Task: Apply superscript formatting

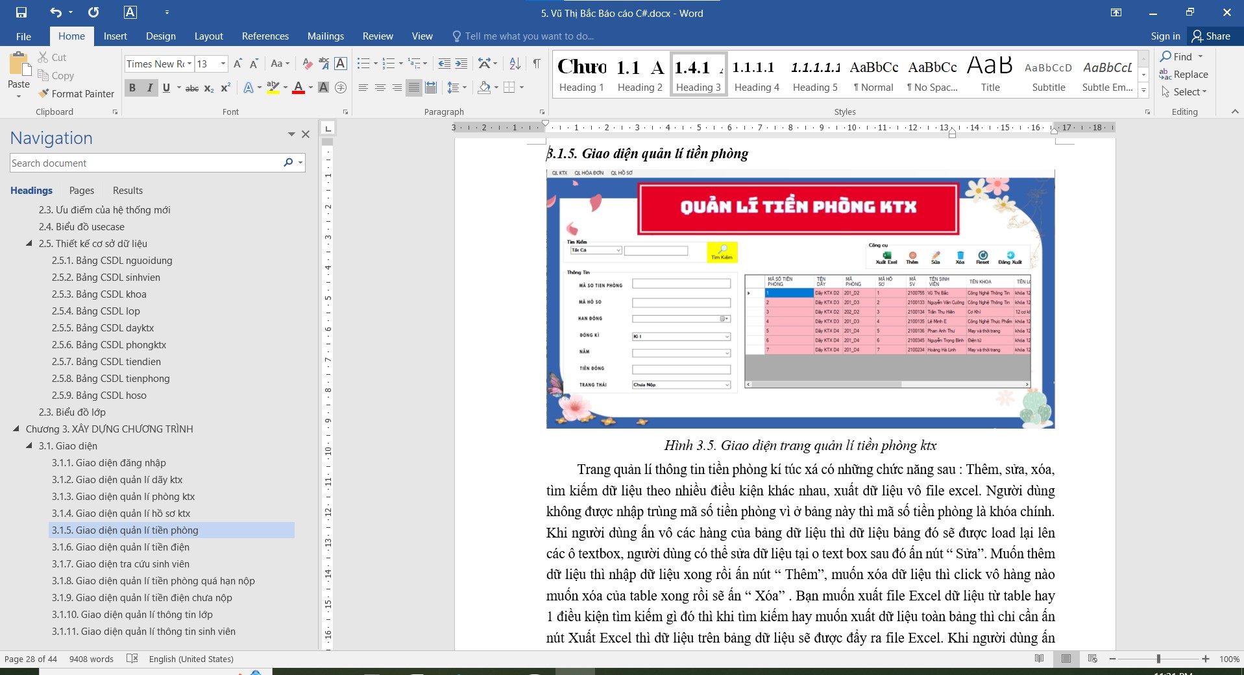Action: click(x=225, y=88)
